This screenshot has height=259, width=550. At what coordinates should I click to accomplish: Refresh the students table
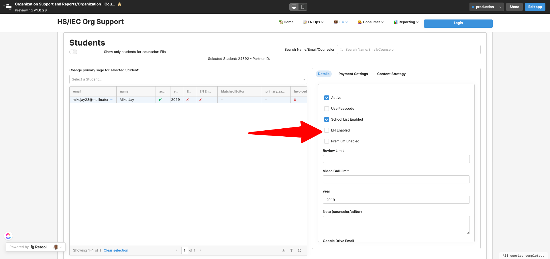(x=300, y=250)
